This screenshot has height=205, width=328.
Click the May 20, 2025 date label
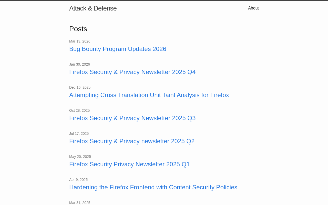pos(80,157)
